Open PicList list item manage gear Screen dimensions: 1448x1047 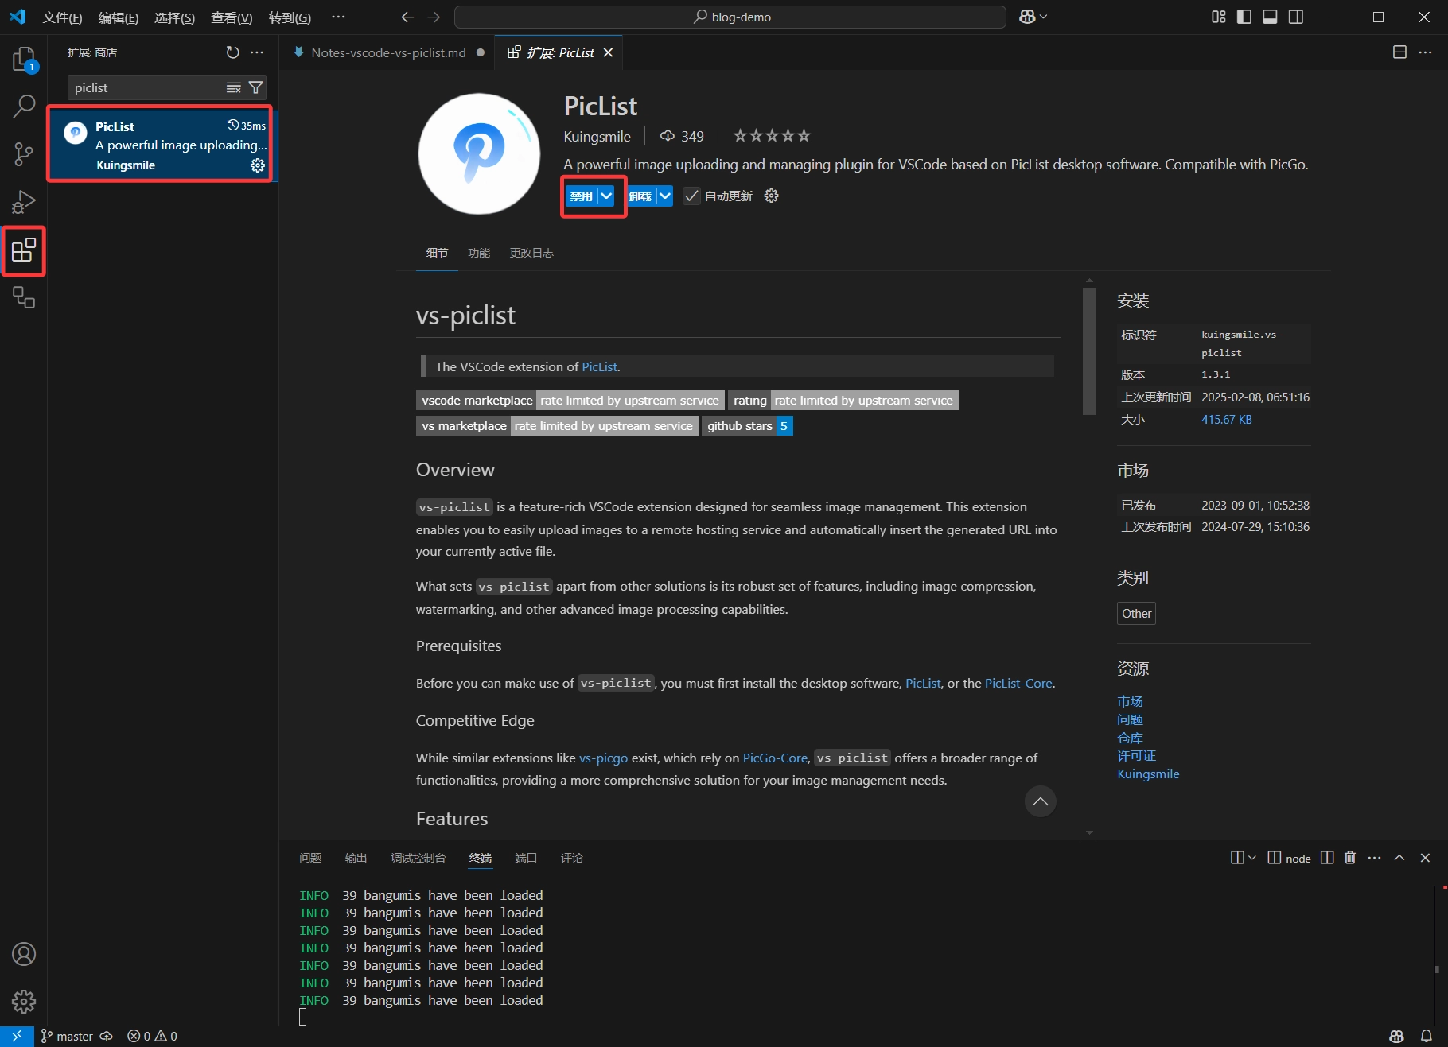[258, 165]
